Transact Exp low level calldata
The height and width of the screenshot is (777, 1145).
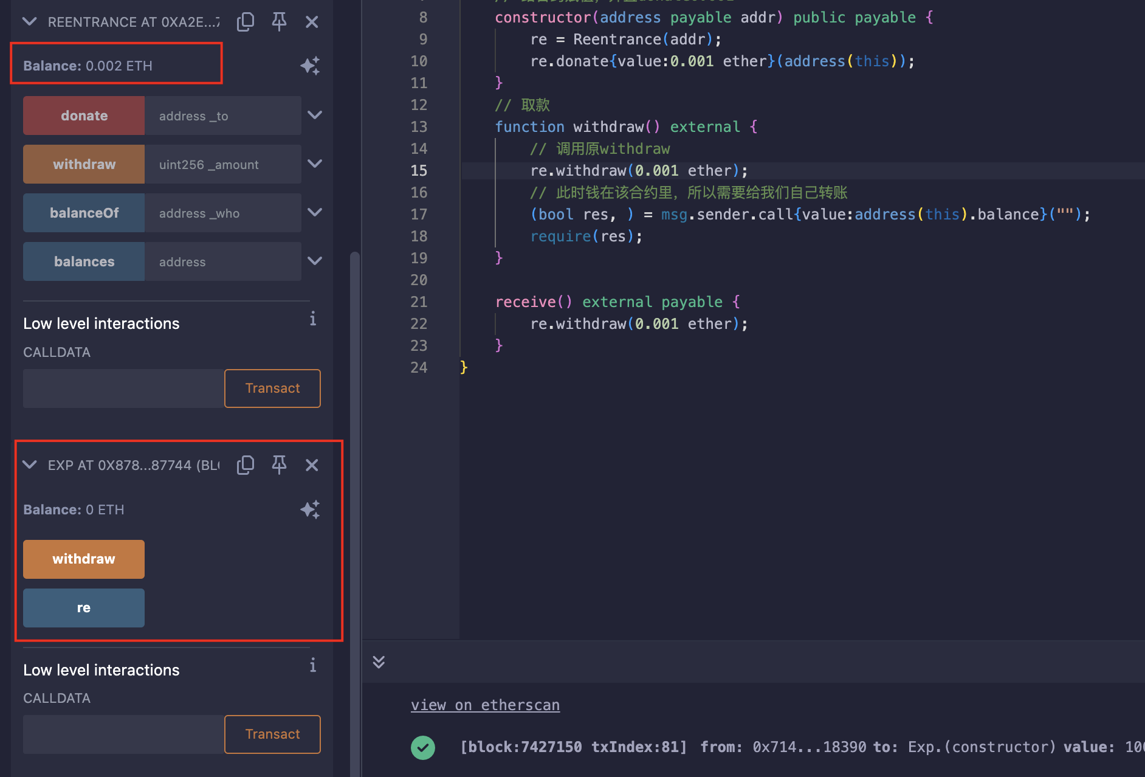coord(272,734)
